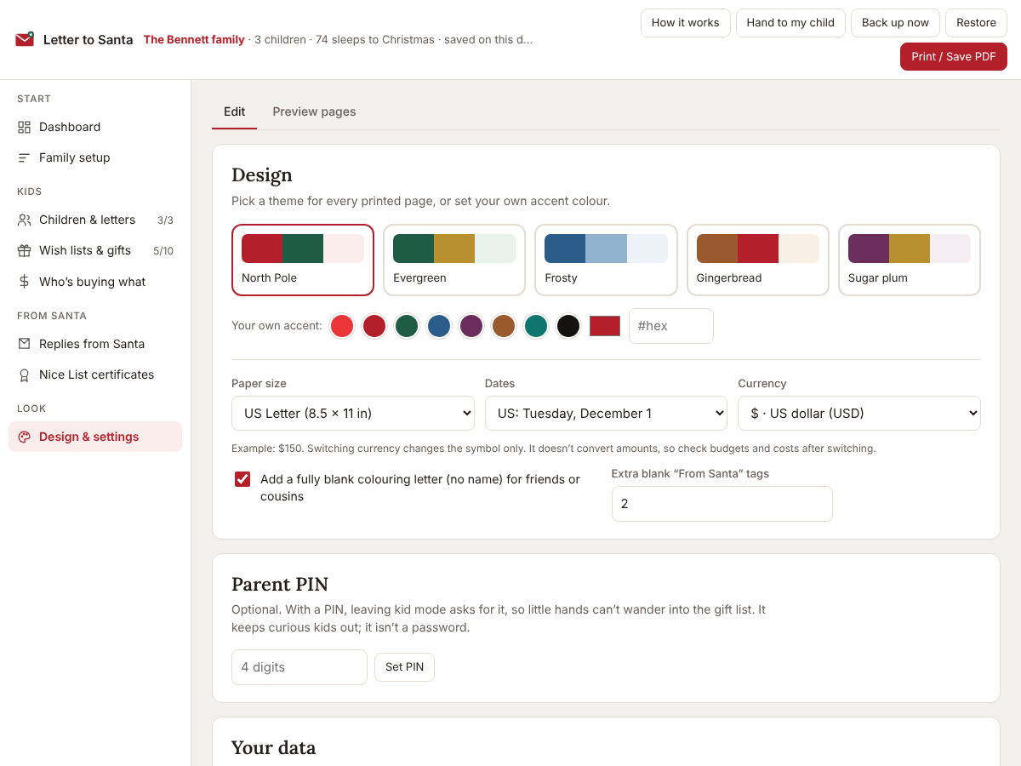Click the Print / Save PDF button
1021x766 pixels.
tap(954, 56)
